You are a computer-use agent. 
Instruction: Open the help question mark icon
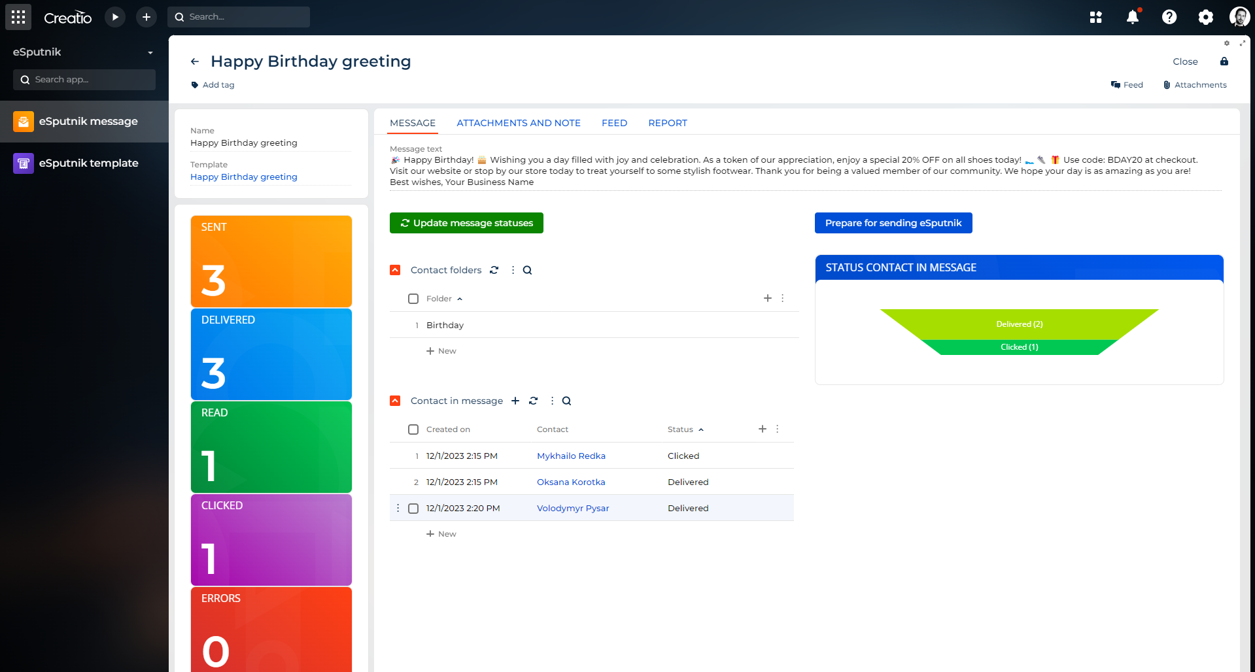[1169, 17]
